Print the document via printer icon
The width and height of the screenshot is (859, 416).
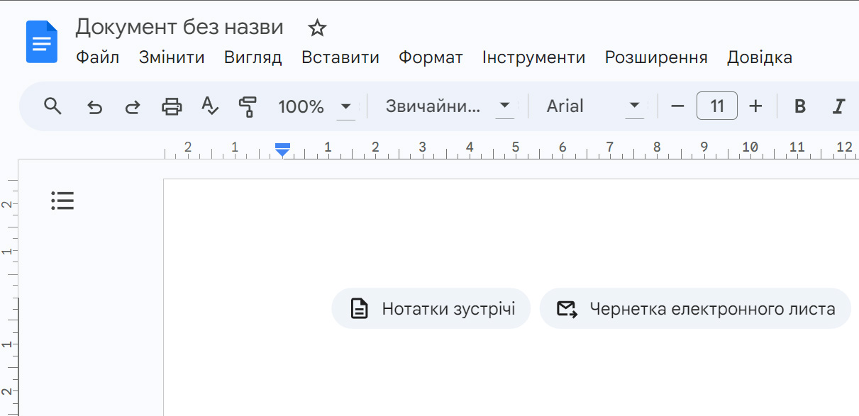(x=172, y=107)
